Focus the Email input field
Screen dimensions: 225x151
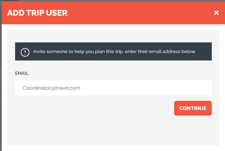(113, 88)
